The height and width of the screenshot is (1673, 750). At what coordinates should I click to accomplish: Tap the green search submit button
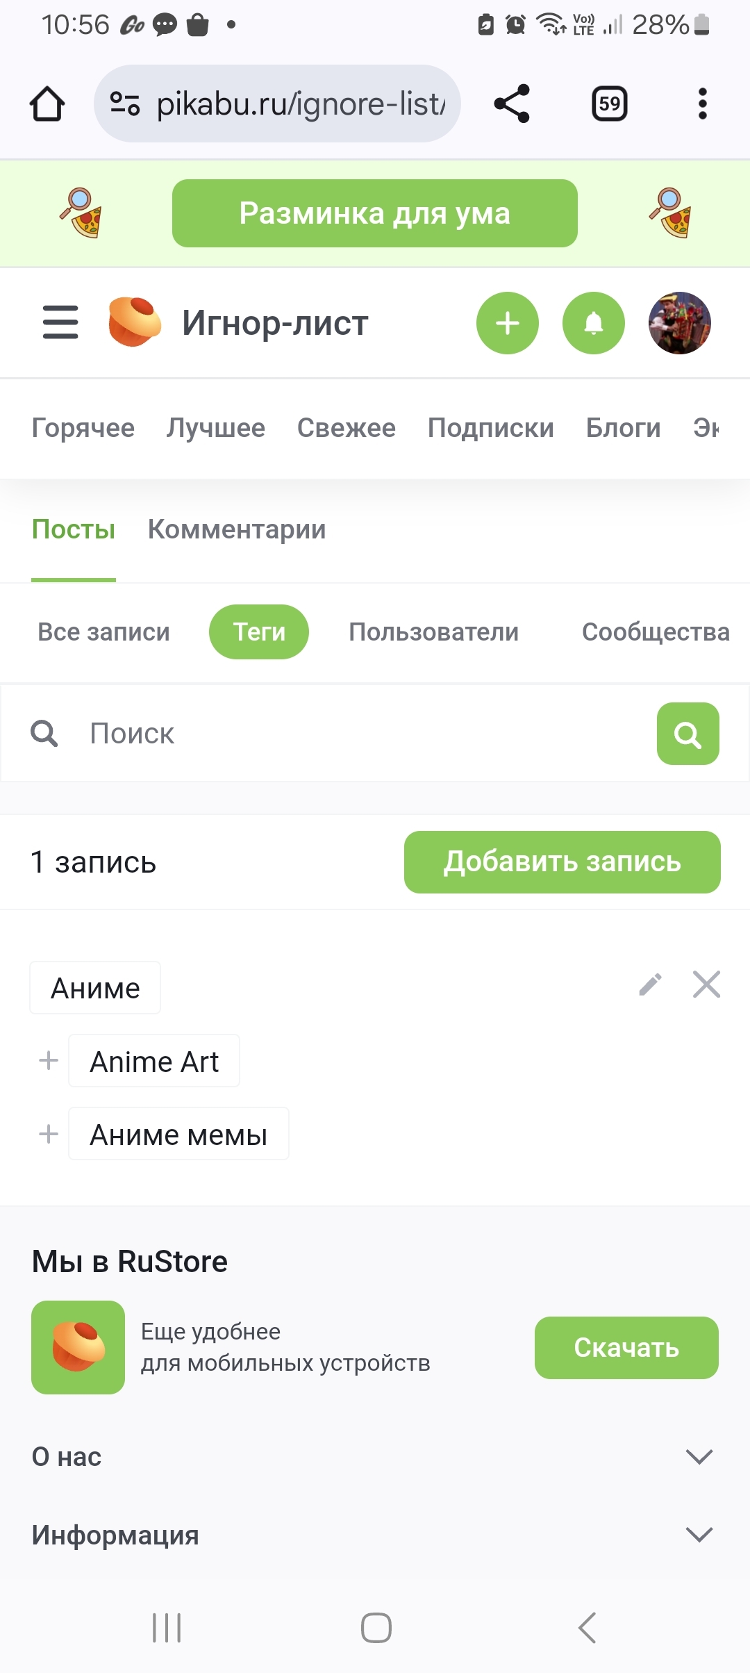pyautogui.click(x=688, y=734)
